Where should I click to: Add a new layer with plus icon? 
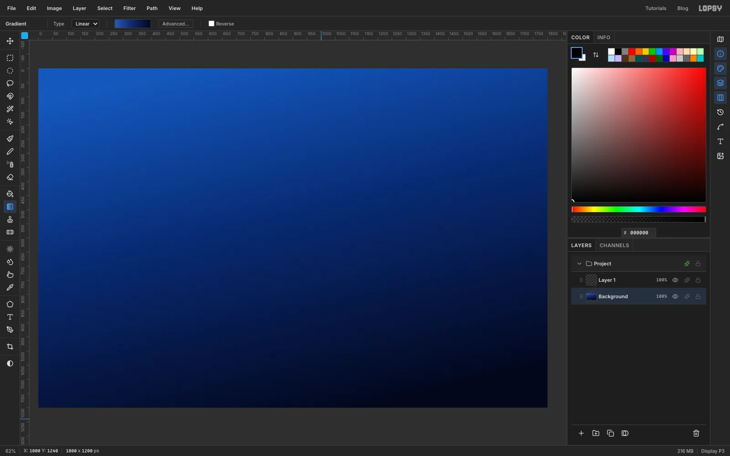[581, 433]
